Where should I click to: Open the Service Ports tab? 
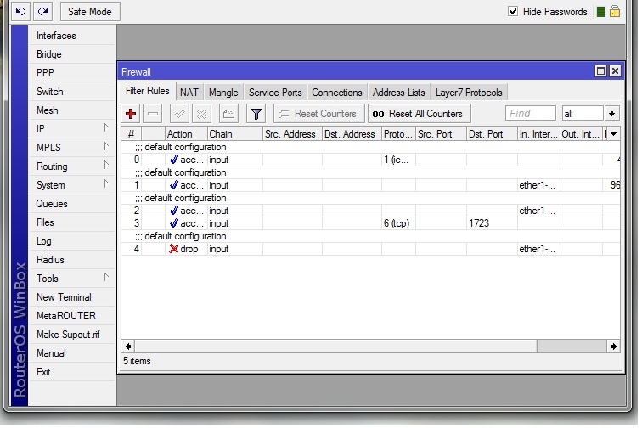point(275,93)
